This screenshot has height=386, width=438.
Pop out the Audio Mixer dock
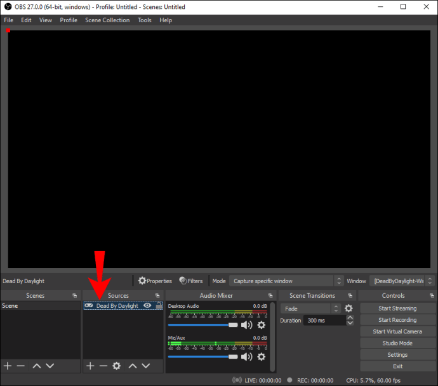pos(270,295)
